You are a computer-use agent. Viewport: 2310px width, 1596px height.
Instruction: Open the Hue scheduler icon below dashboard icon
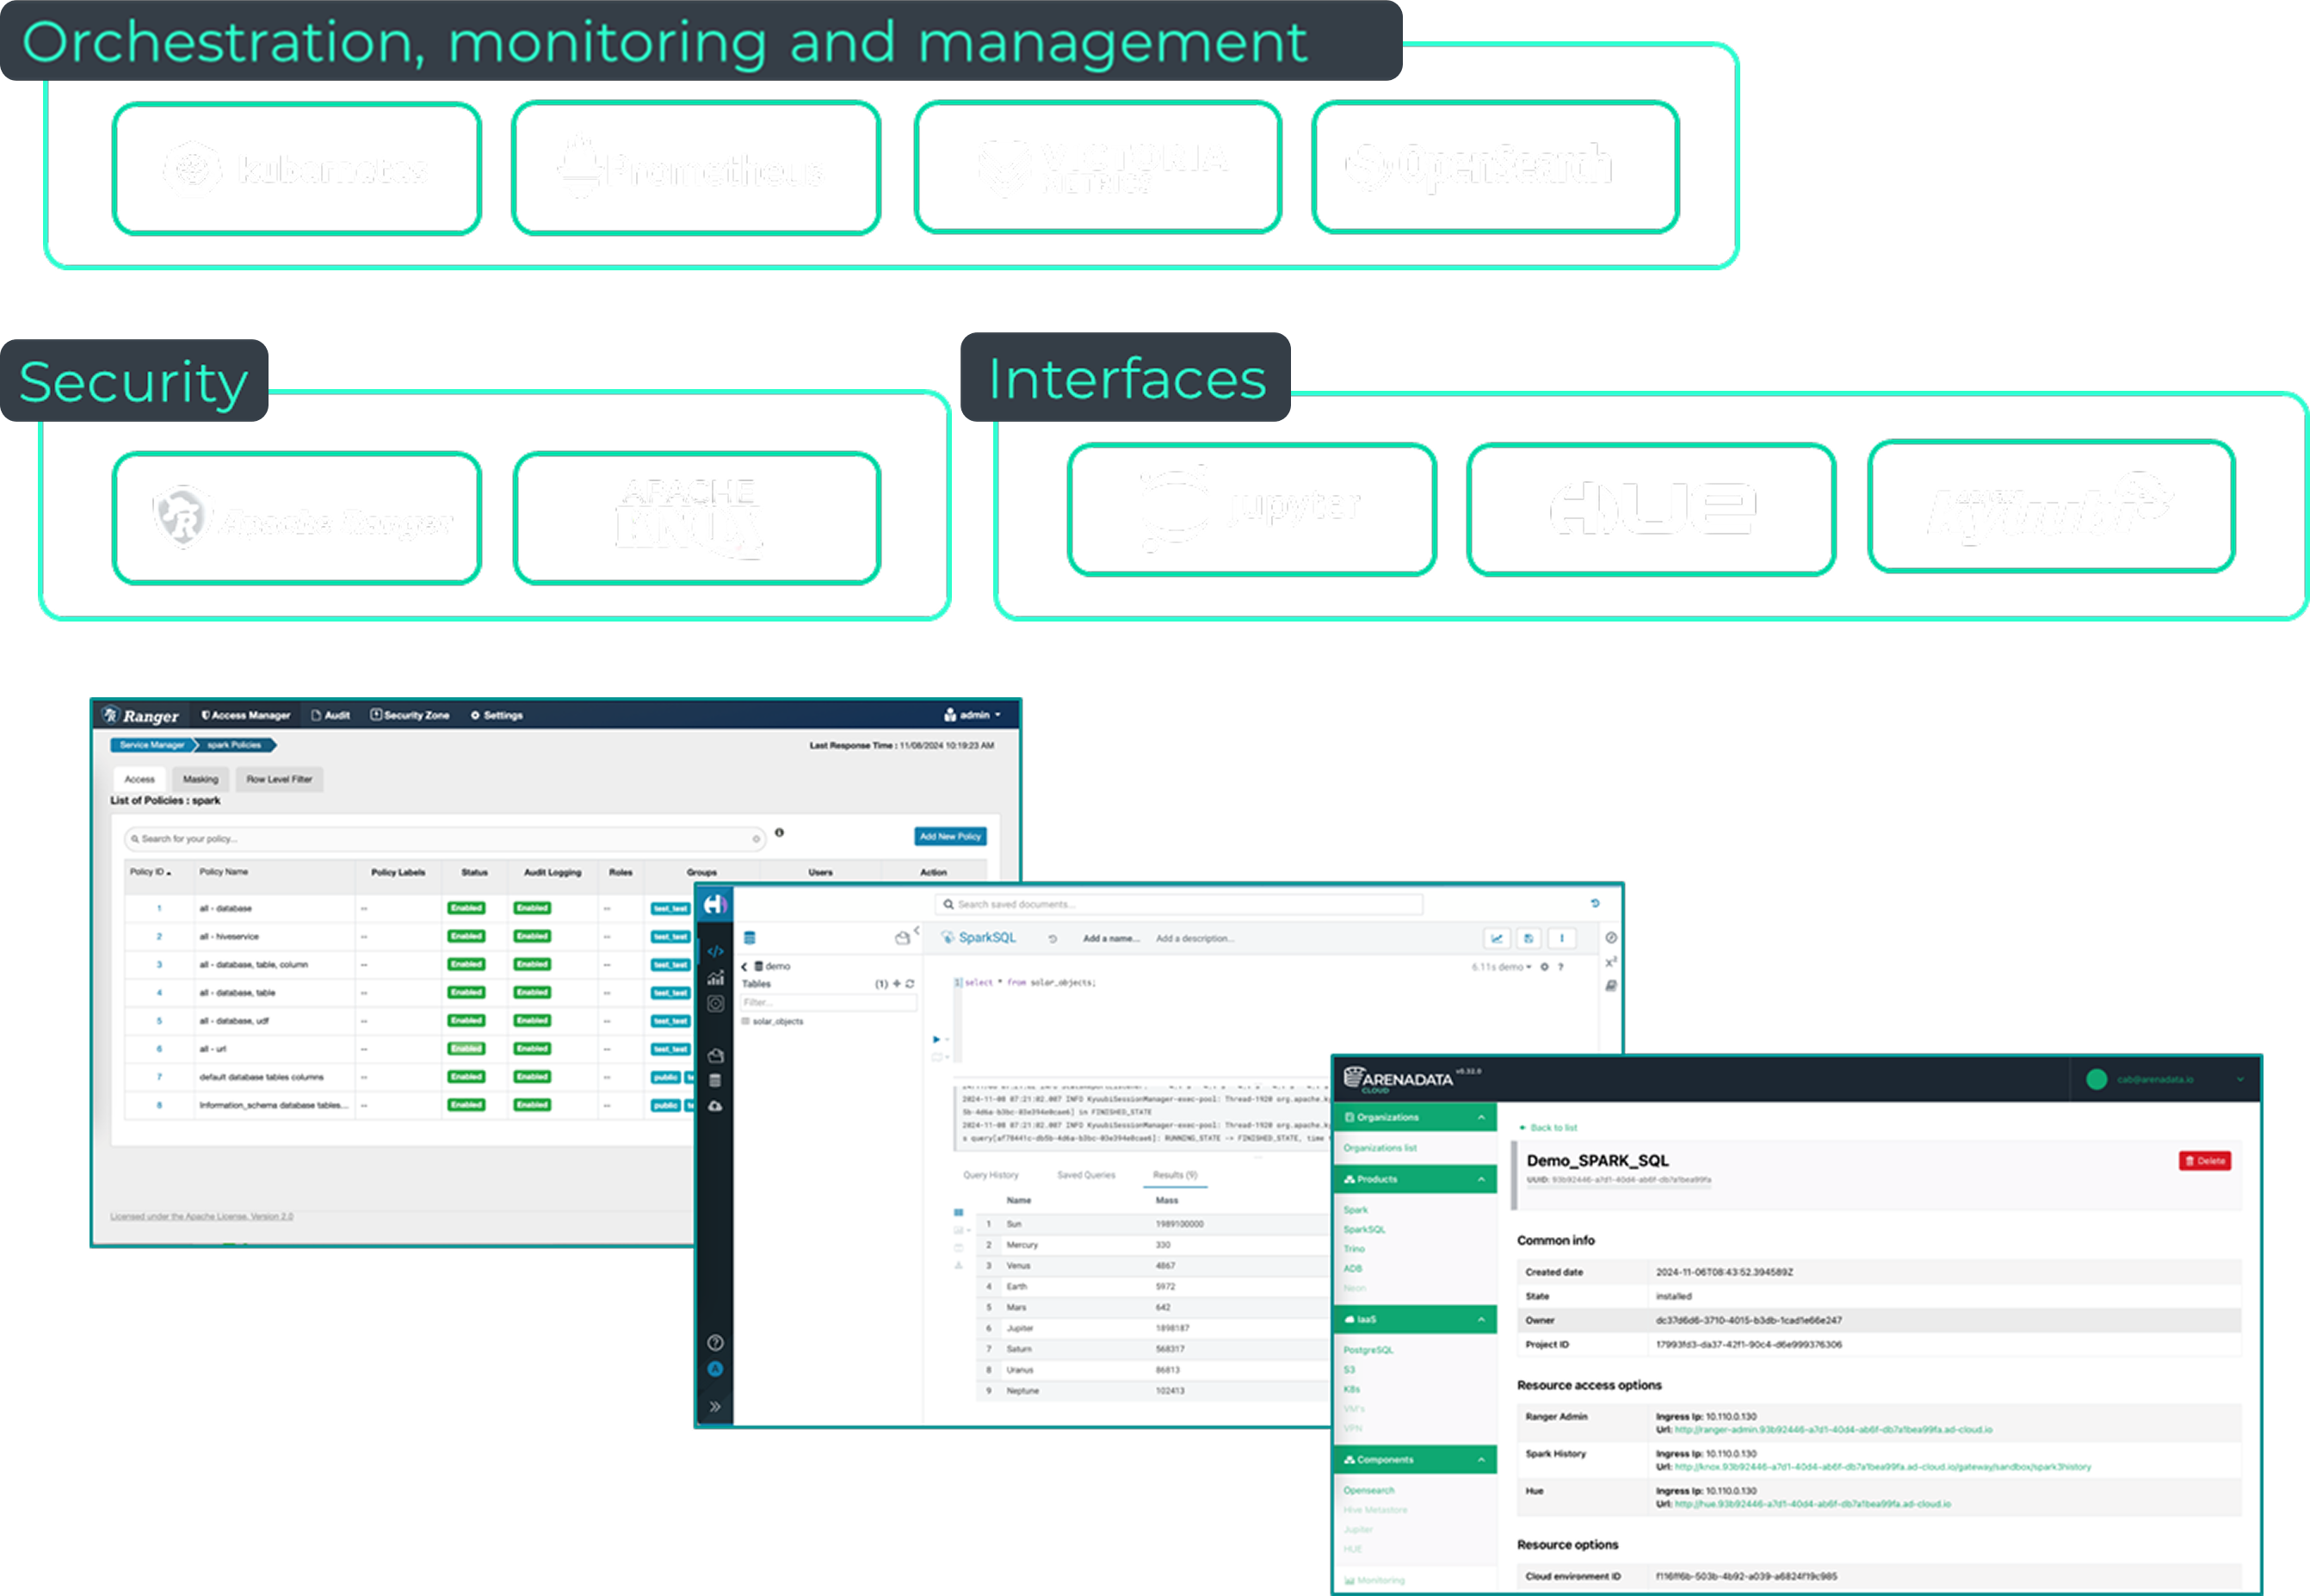[x=716, y=1004]
